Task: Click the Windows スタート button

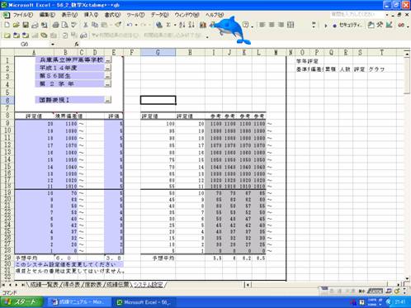Action: click(21, 302)
